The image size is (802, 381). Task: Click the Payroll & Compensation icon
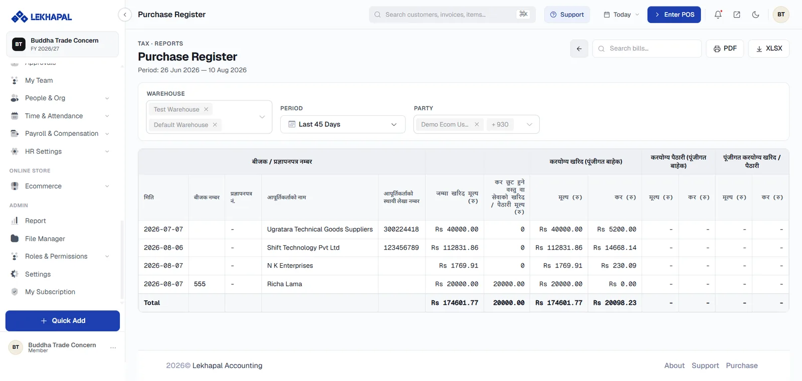[x=15, y=133]
